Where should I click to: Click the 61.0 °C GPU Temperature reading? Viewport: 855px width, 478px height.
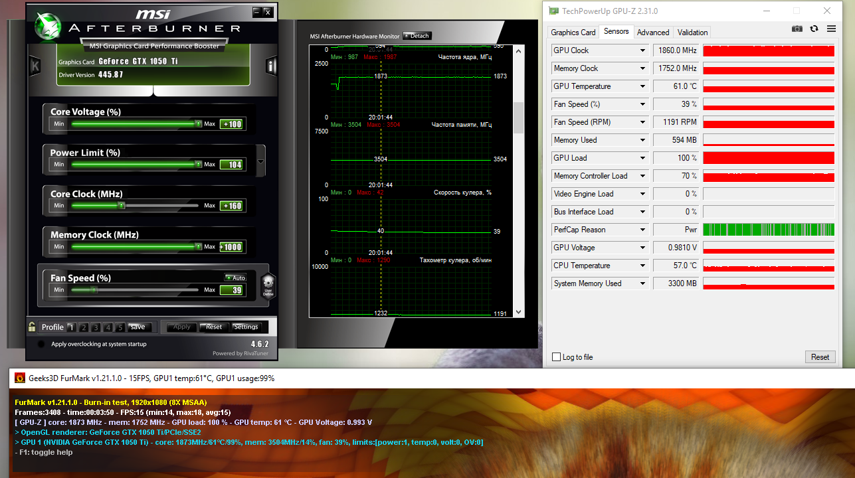tap(676, 86)
